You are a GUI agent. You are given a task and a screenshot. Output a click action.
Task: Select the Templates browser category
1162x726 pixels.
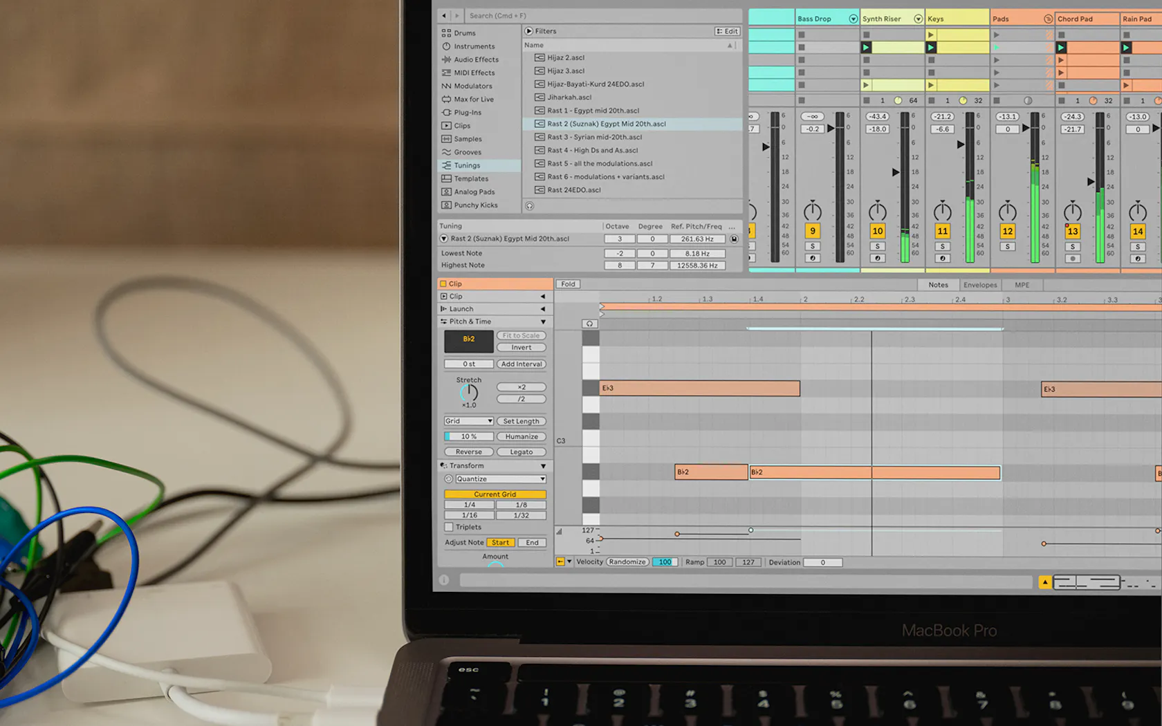pyautogui.click(x=471, y=178)
